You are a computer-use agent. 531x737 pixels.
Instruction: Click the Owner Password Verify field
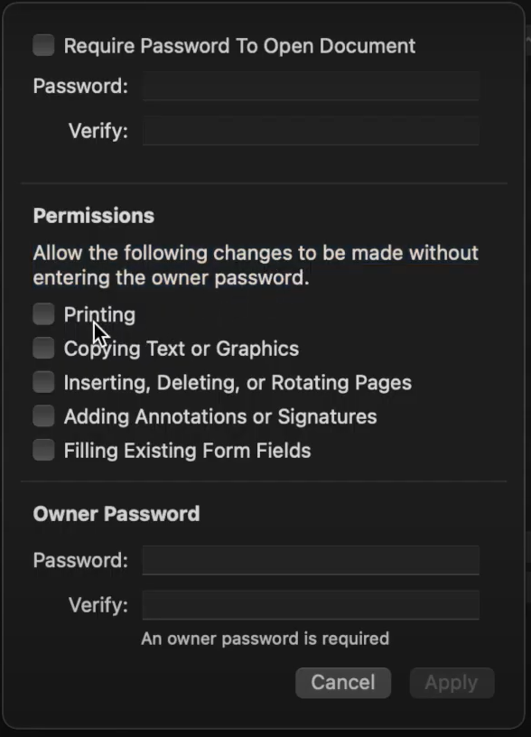click(x=311, y=604)
